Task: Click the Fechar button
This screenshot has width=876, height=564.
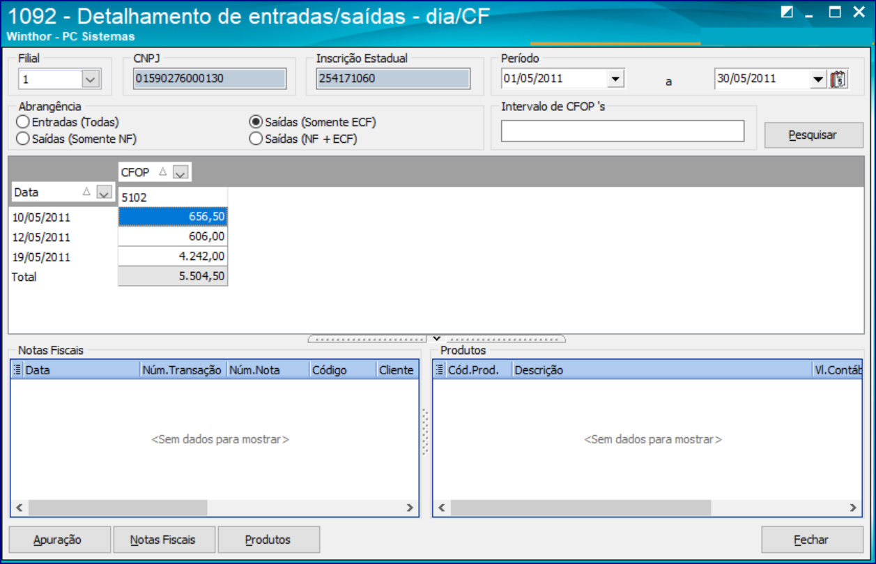Action: click(x=812, y=540)
